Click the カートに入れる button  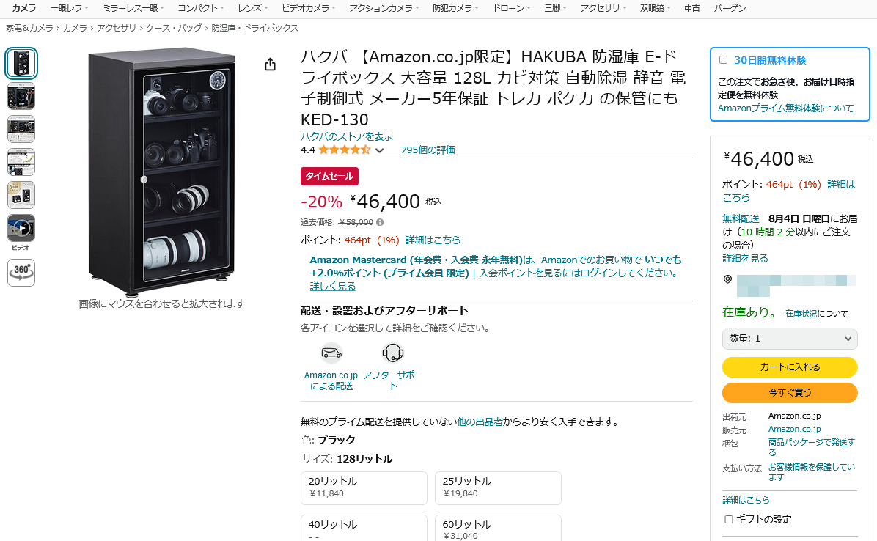coord(790,367)
